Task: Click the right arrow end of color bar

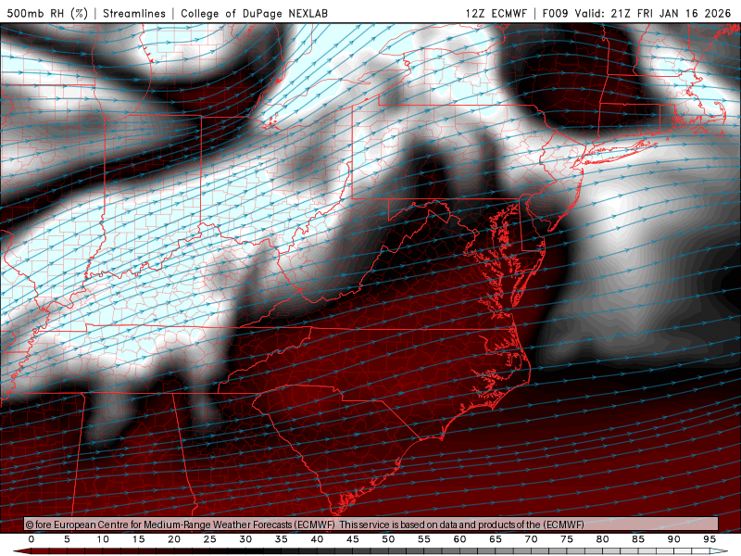Action: click(x=720, y=551)
